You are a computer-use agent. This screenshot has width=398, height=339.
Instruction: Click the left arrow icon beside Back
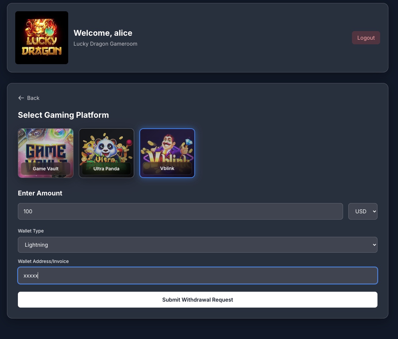(21, 98)
